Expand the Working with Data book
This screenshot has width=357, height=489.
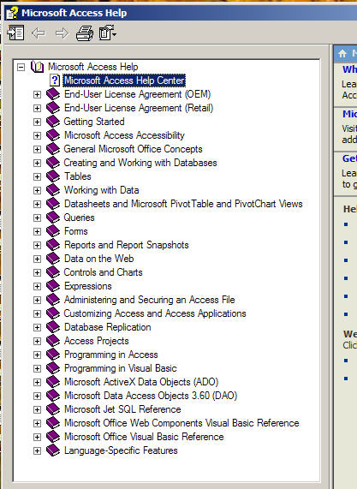point(37,191)
